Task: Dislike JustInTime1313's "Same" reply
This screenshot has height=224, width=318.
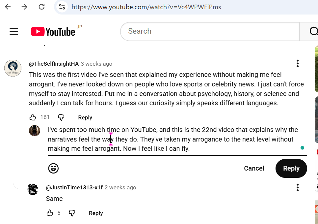Action: click(72, 213)
